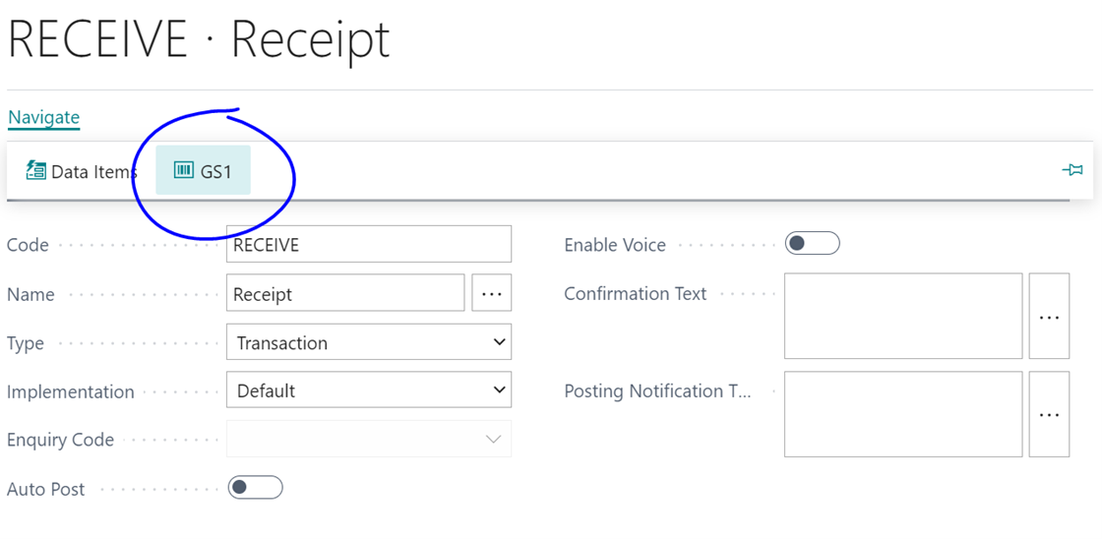1102x539 pixels.
Task: Click the Name field containing Receipt
Action: tap(345, 293)
